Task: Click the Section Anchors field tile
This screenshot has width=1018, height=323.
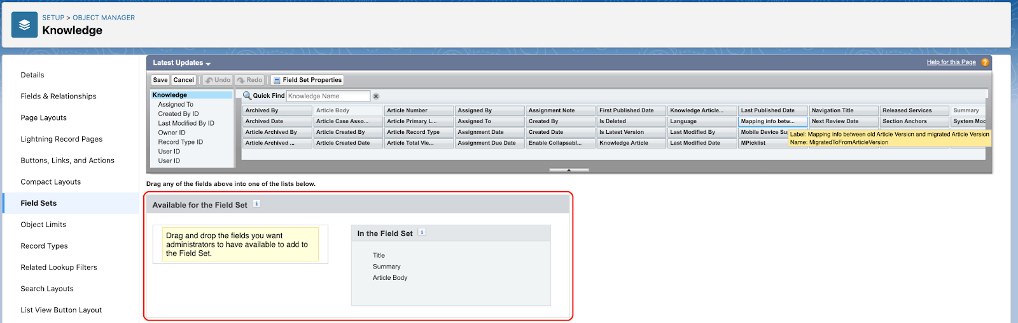Action: (914, 121)
